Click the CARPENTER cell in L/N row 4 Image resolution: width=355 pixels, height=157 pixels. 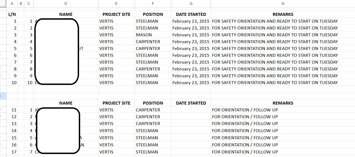coord(153,42)
